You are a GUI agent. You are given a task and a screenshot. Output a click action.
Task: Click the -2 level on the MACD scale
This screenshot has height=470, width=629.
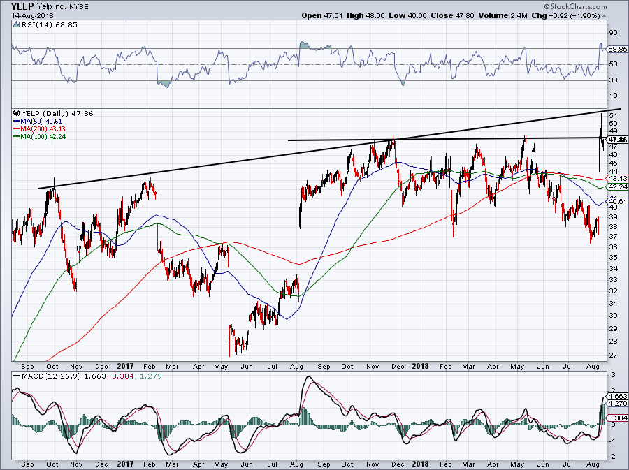tap(612, 457)
